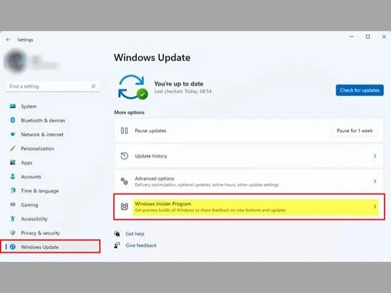The width and height of the screenshot is (391, 293).
Task: Click the update sync status icon
Action: (133, 87)
